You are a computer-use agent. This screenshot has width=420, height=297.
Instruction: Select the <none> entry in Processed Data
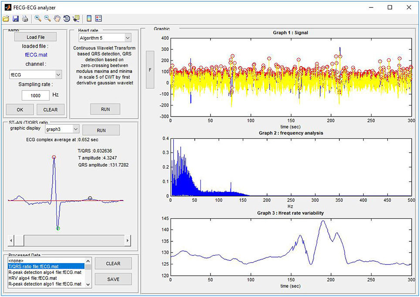point(46,260)
